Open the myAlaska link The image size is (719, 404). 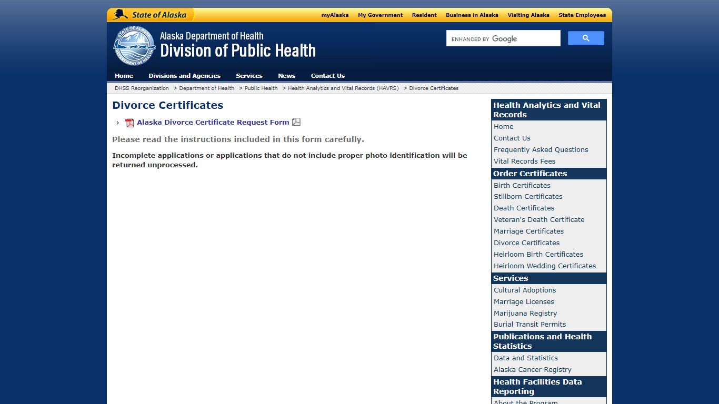tap(335, 15)
